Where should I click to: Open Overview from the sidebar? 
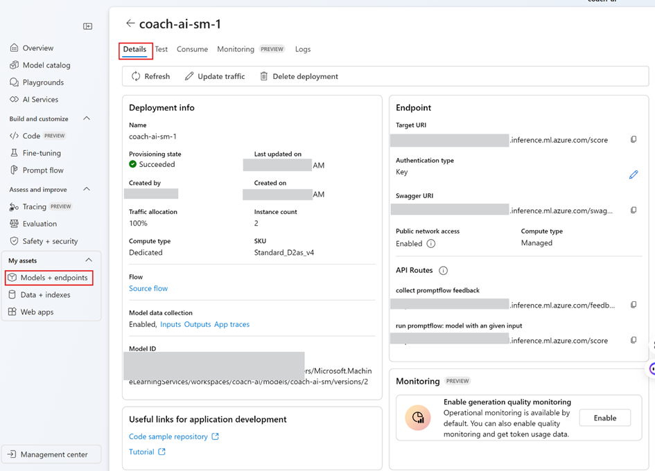click(x=32, y=48)
